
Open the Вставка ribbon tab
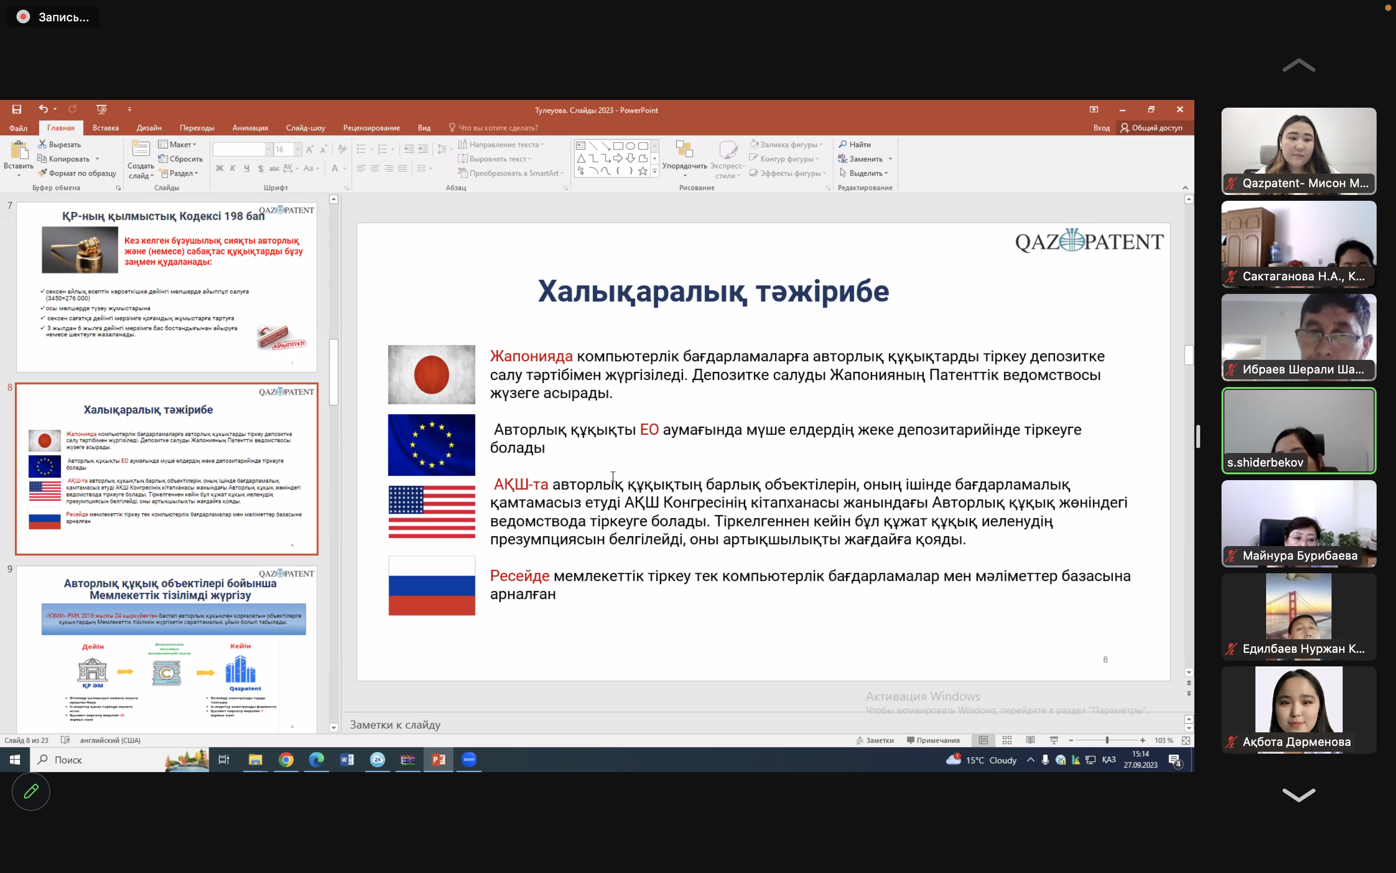(x=106, y=128)
